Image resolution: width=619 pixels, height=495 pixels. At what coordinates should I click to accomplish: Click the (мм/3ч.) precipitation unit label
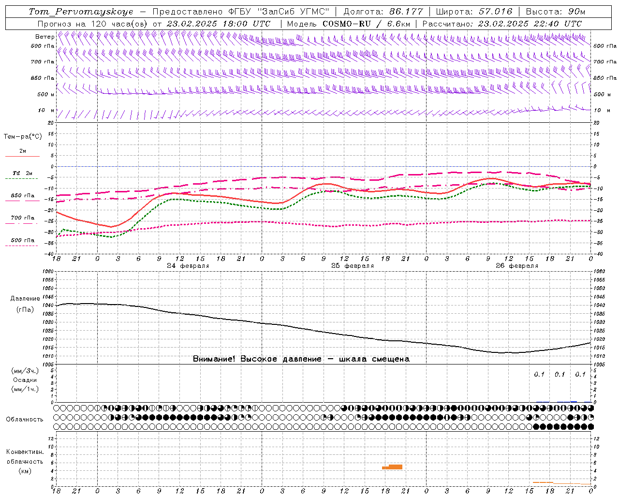(25, 371)
